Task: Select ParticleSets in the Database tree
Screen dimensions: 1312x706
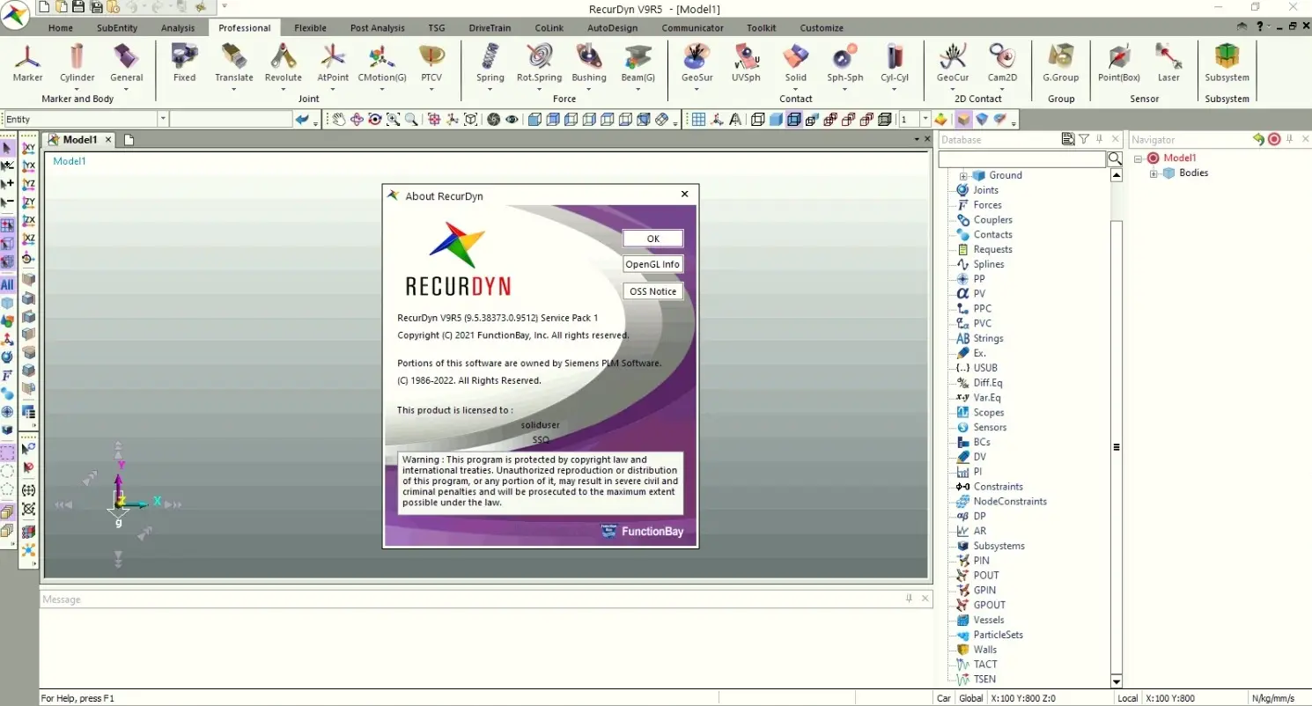Action: point(998,635)
